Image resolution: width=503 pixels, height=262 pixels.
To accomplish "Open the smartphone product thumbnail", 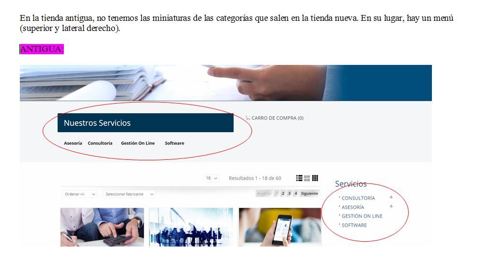I will 280,227.
